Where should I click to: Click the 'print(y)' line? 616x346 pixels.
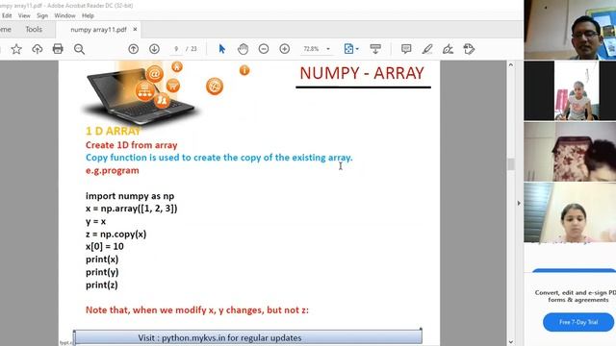[x=102, y=272]
